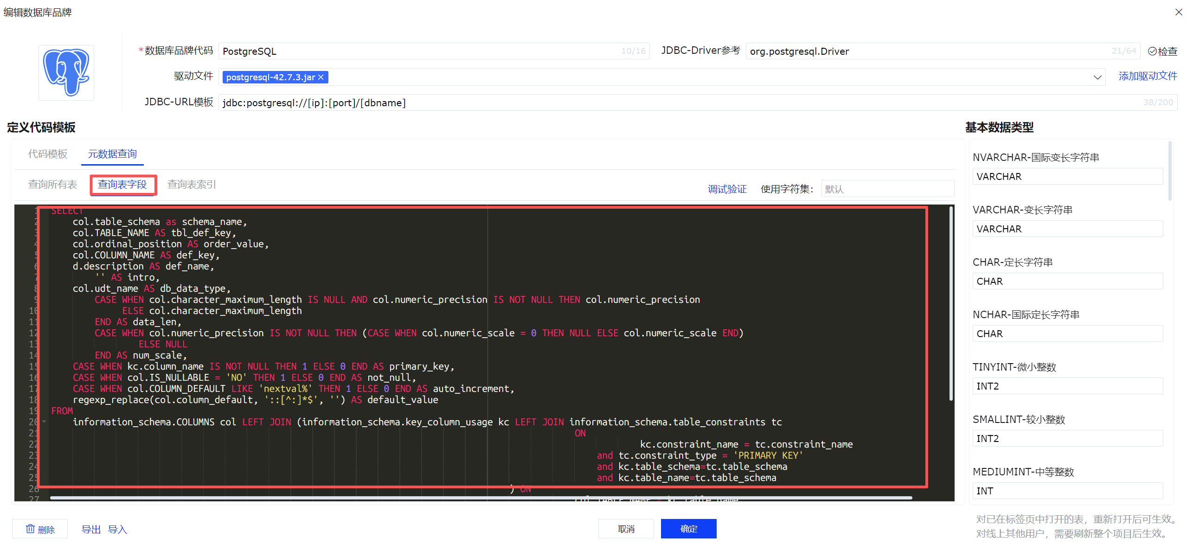1187x544 pixels.
Task: Click the PostgreSQL elephant logo image
Action: coord(66,72)
